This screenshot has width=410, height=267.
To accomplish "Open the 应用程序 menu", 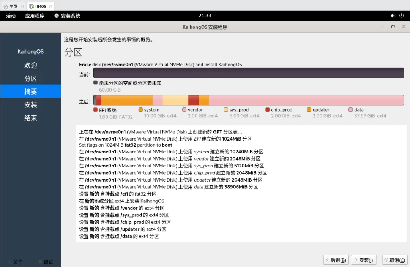I will (35, 16).
